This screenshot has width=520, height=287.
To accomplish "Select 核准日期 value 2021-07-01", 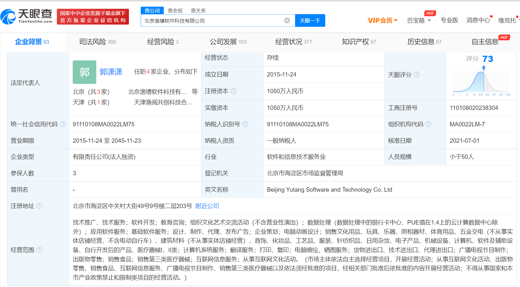I will coord(464,141).
